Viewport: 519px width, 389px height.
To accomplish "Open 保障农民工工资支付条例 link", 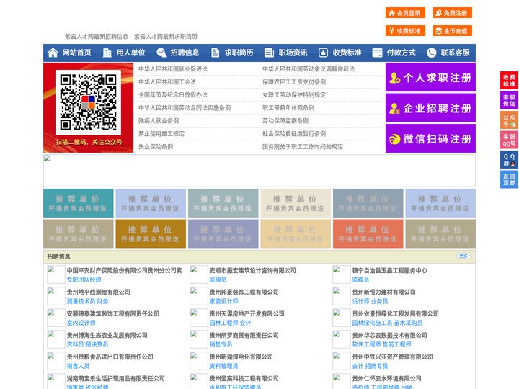I will 294,81.
